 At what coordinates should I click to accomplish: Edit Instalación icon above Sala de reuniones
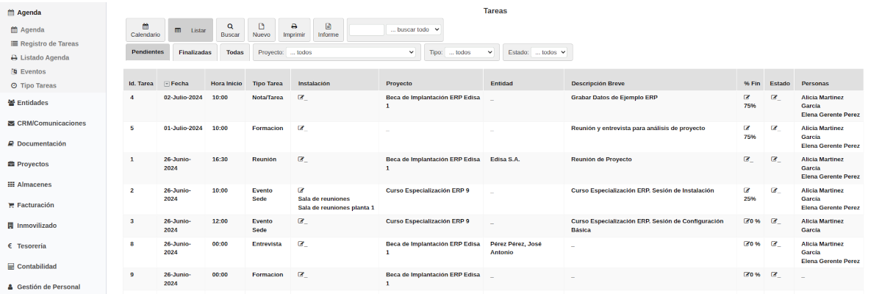(301, 190)
